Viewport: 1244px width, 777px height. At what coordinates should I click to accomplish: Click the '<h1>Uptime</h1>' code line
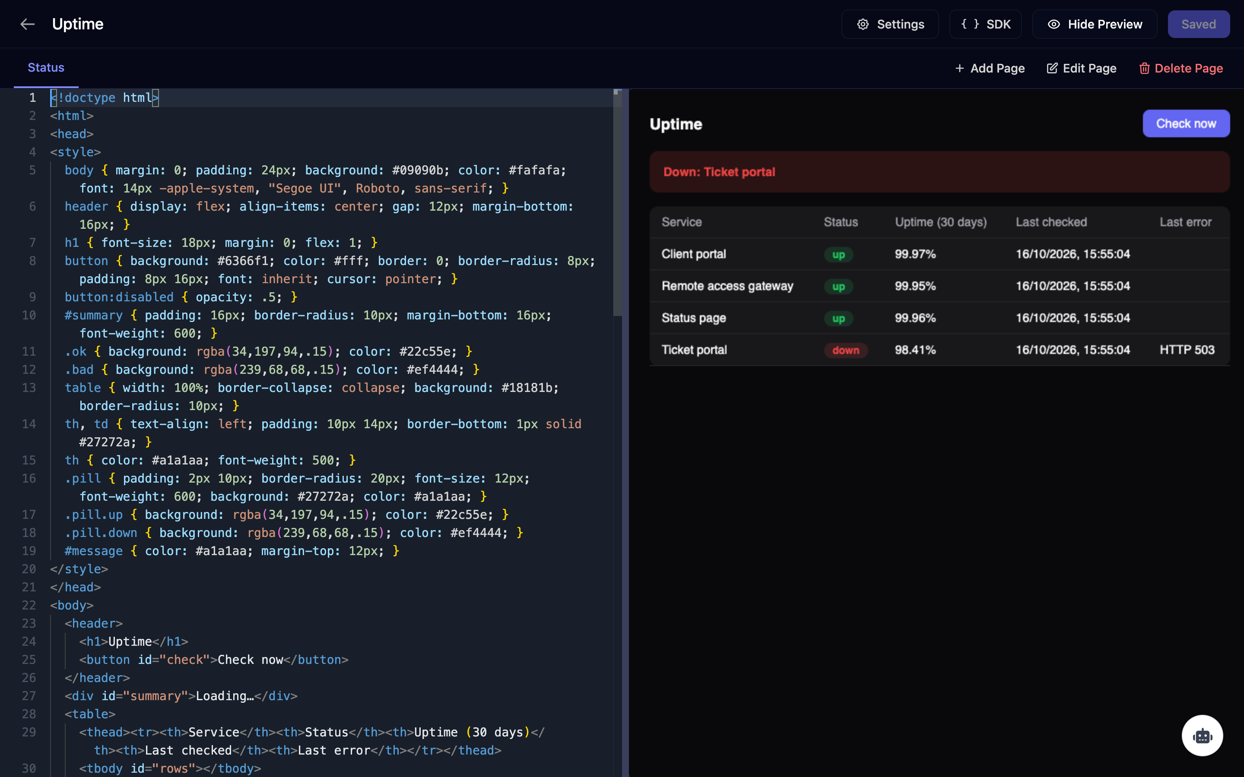(x=133, y=641)
